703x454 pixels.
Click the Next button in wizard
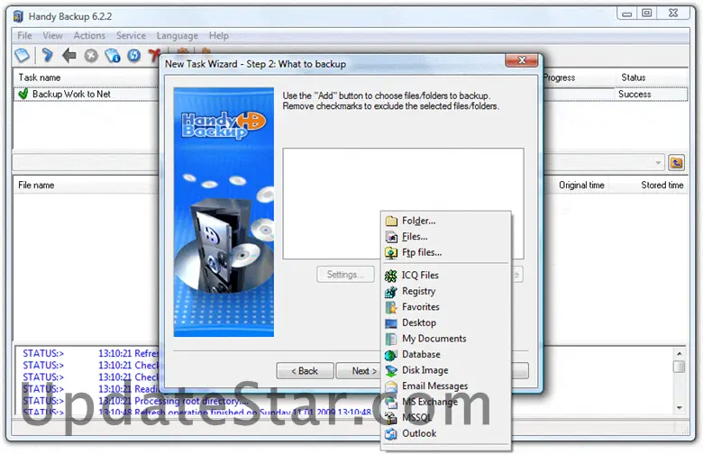[x=358, y=371]
